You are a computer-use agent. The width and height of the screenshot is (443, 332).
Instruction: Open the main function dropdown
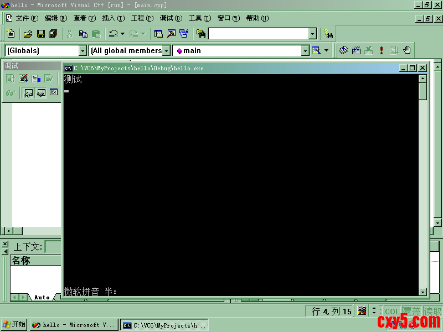[x=305, y=51]
